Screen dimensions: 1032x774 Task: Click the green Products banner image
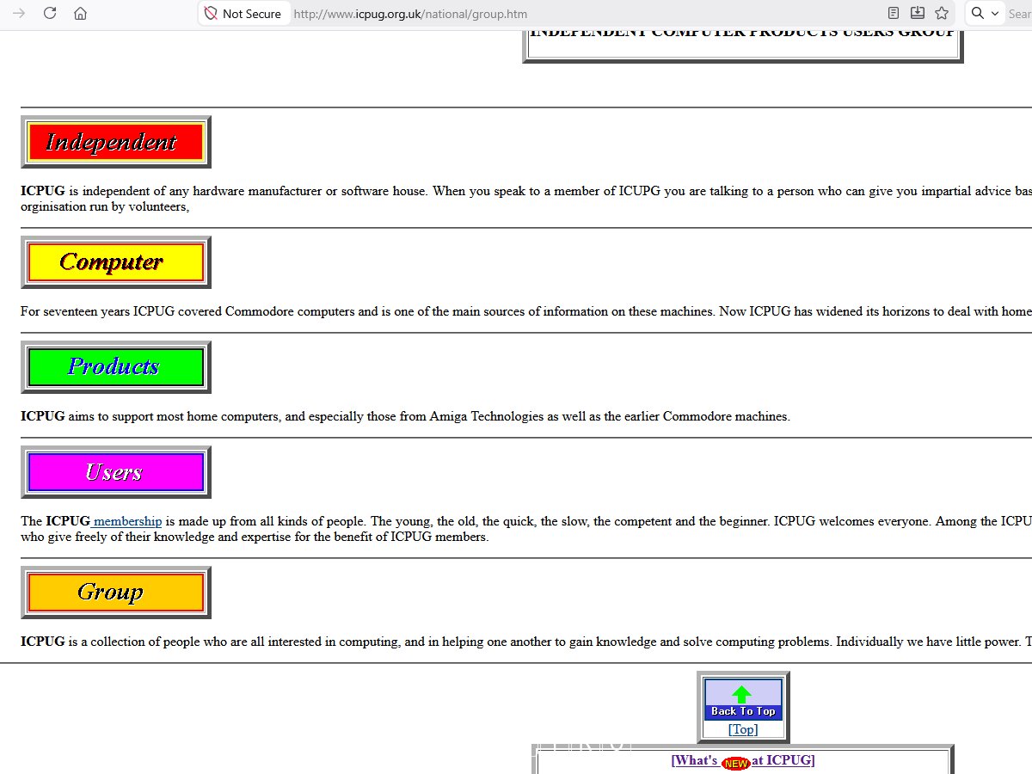(115, 367)
